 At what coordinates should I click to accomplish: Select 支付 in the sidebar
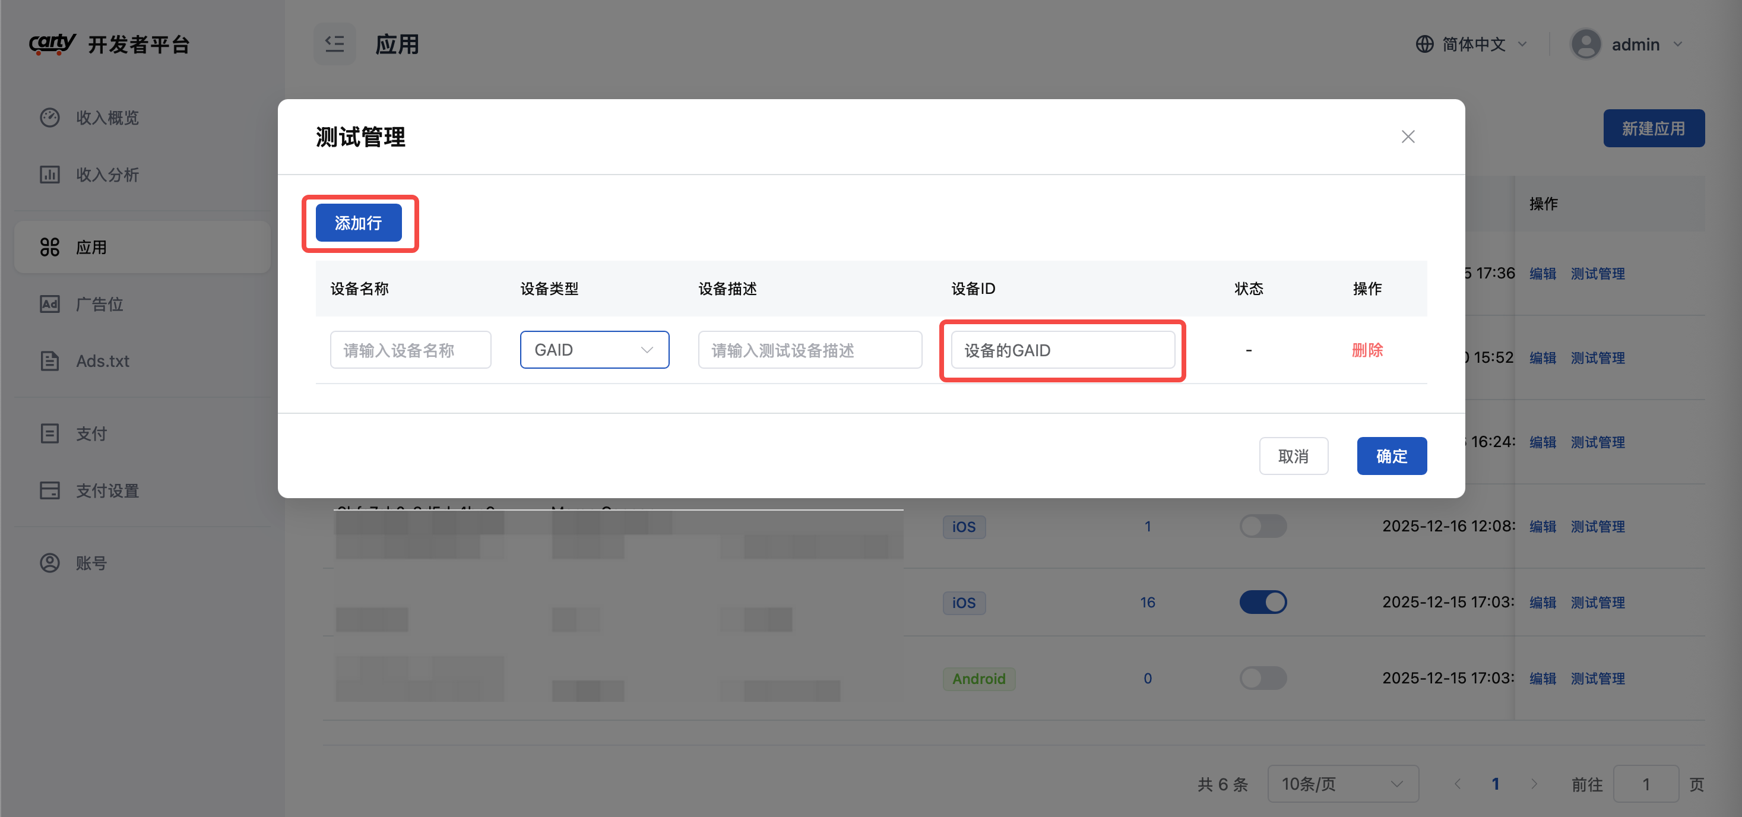click(91, 433)
